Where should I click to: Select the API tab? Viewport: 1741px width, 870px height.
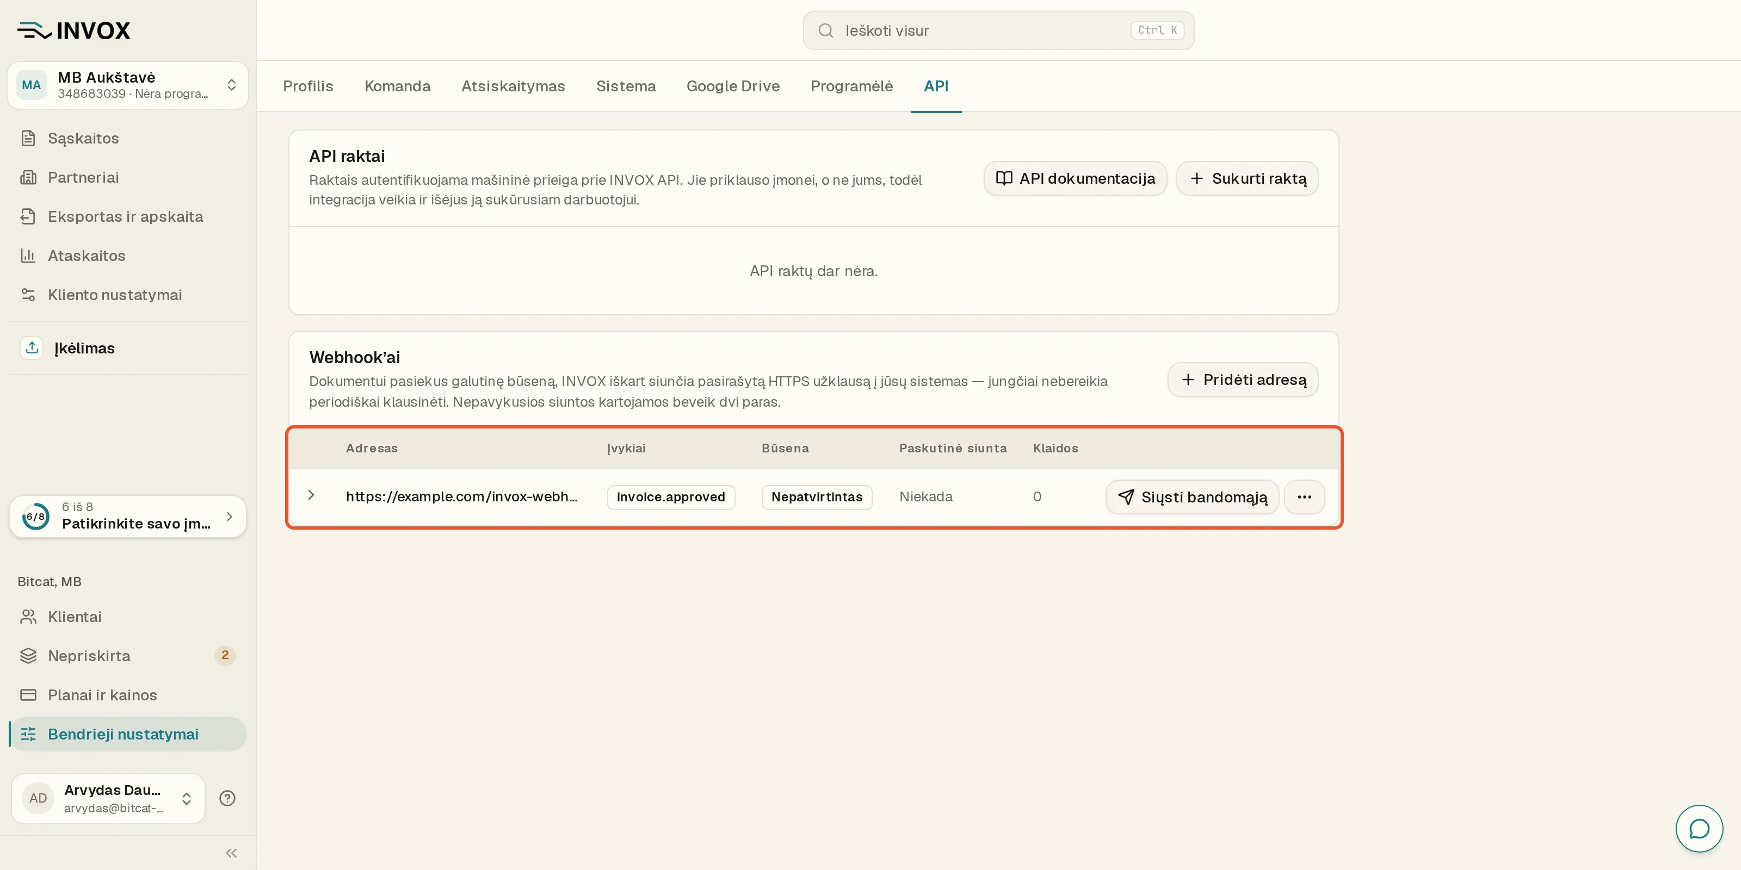936,86
